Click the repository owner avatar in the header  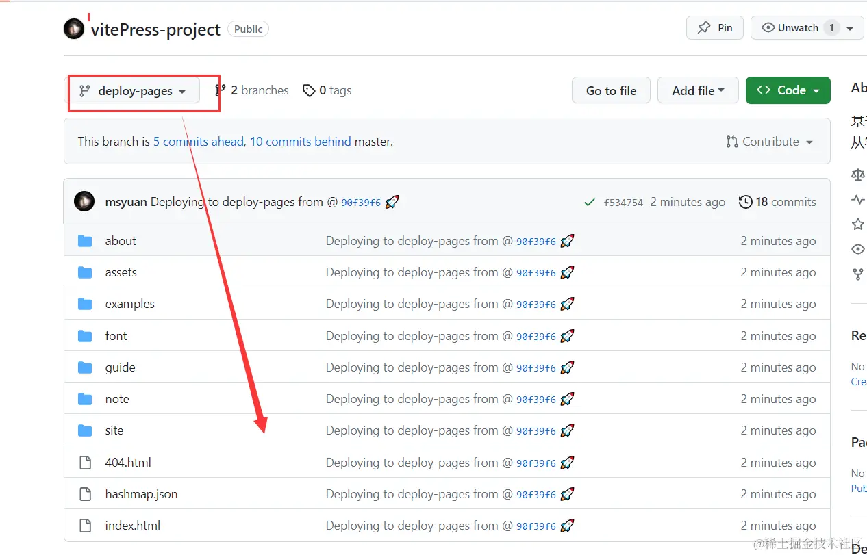(x=74, y=29)
